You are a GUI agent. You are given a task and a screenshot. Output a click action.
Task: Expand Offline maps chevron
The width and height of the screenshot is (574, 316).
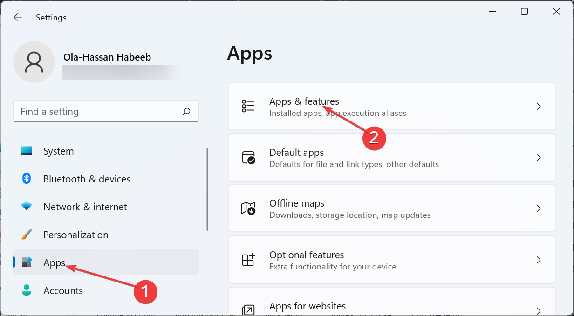tap(539, 208)
